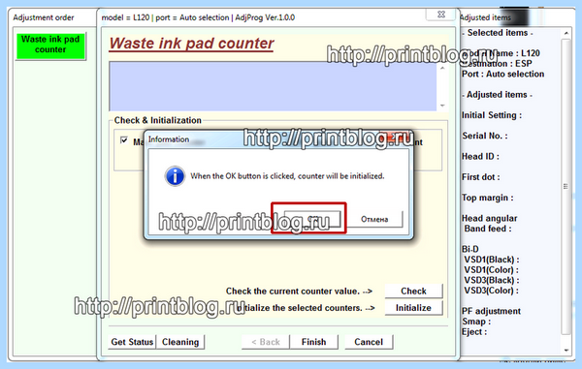
Task: Click the 'Serial No. :' entry
Action: click(485, 136)
